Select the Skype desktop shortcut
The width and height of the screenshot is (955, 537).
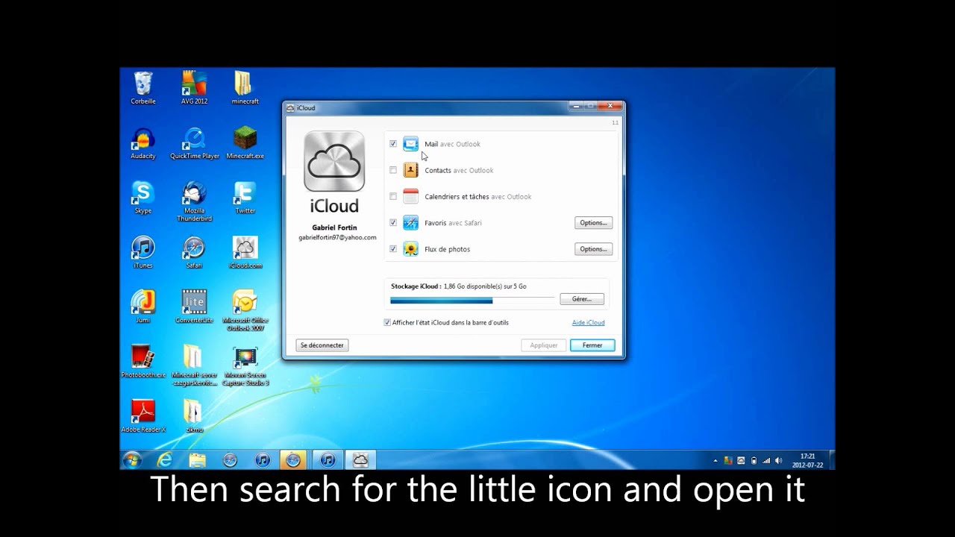[x=143, y=197]
